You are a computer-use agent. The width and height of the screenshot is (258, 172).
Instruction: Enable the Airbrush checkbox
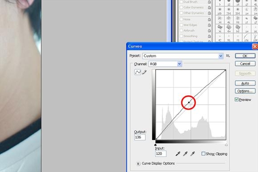pyautogui.click(x=181, y=30)
